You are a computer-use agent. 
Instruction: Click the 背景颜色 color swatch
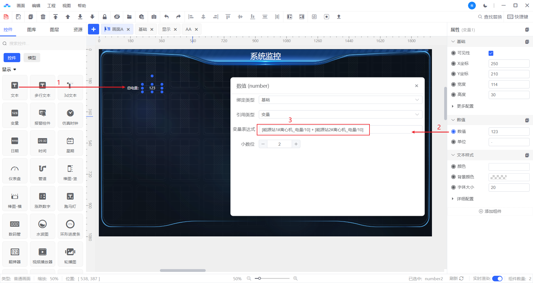[x=509, y=177]
